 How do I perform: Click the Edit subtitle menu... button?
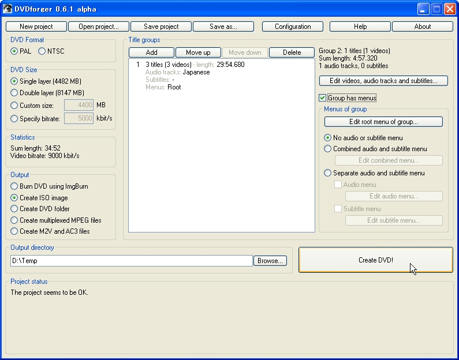pos(394,220)
